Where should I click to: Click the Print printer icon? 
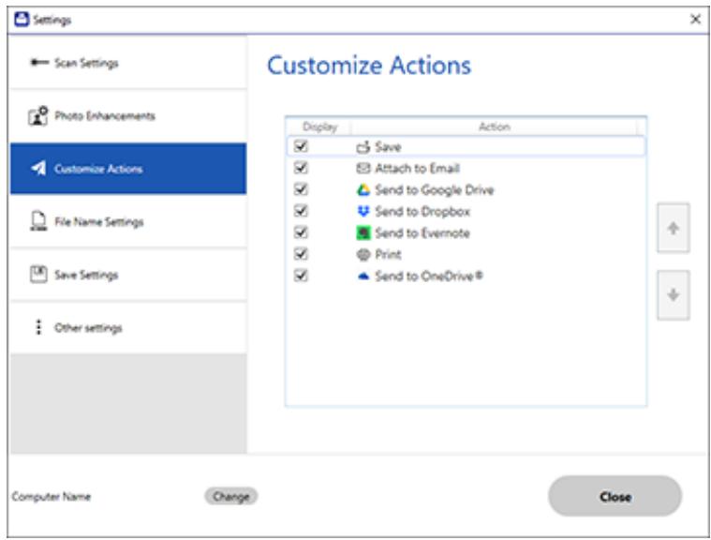363,255
